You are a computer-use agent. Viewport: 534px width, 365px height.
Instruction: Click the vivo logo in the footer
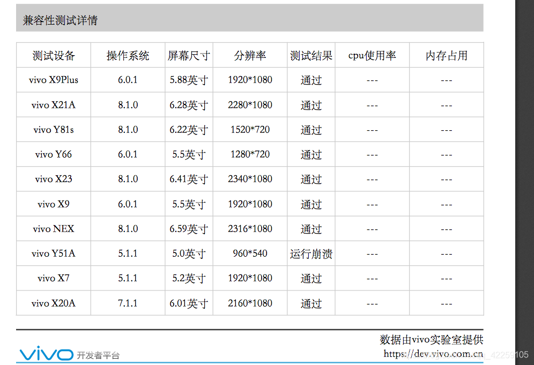tap(46, 354)
